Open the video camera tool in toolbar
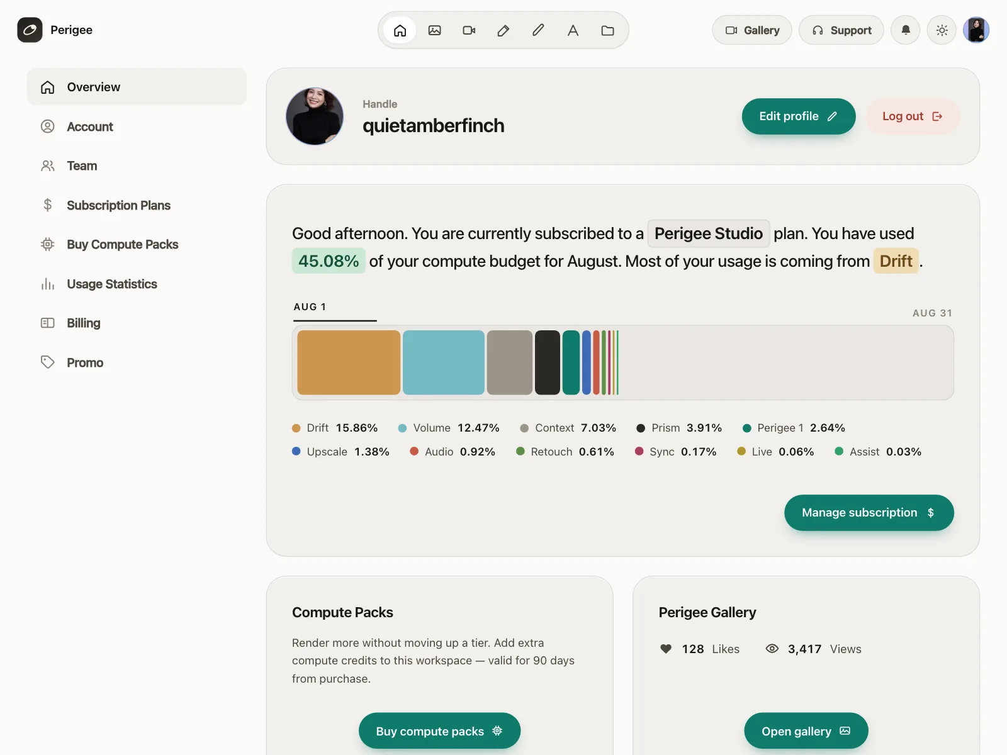Viewport: 1007px width, 755px height. [x=469, y=30]
